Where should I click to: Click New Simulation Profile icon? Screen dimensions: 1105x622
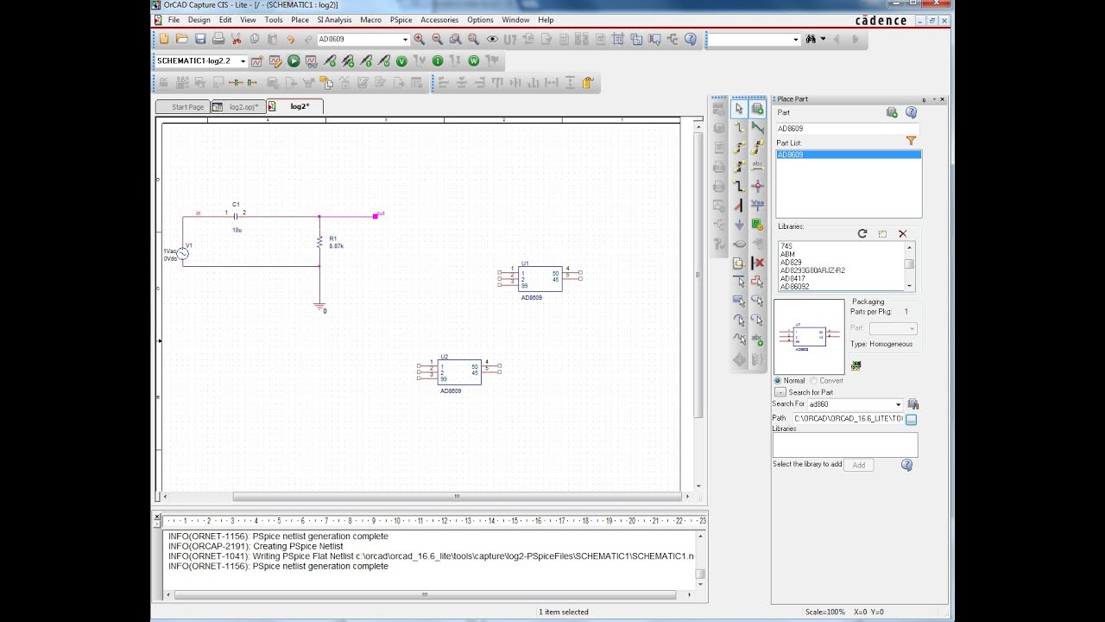click(257, 61)
